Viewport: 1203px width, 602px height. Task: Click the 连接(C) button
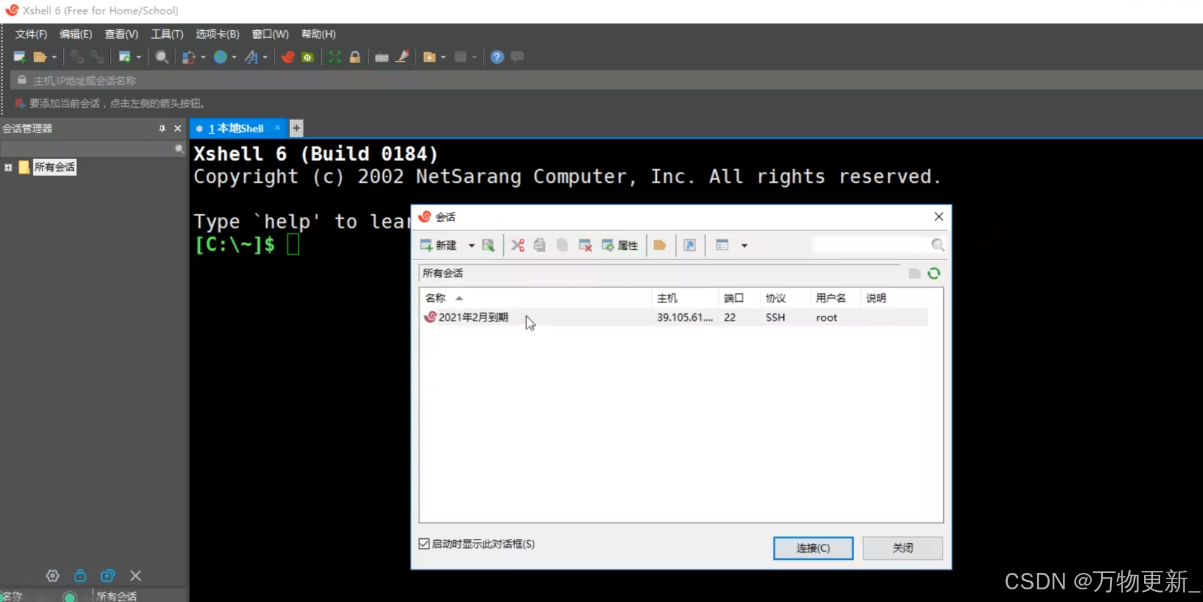(x=814, y=548)
